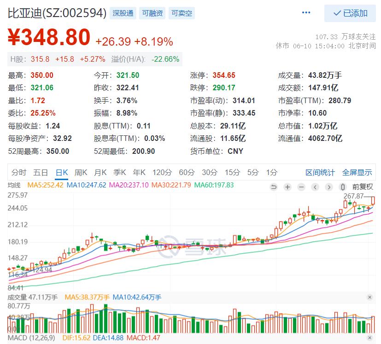Switch to the 五日 chart tab

(41, 173)
